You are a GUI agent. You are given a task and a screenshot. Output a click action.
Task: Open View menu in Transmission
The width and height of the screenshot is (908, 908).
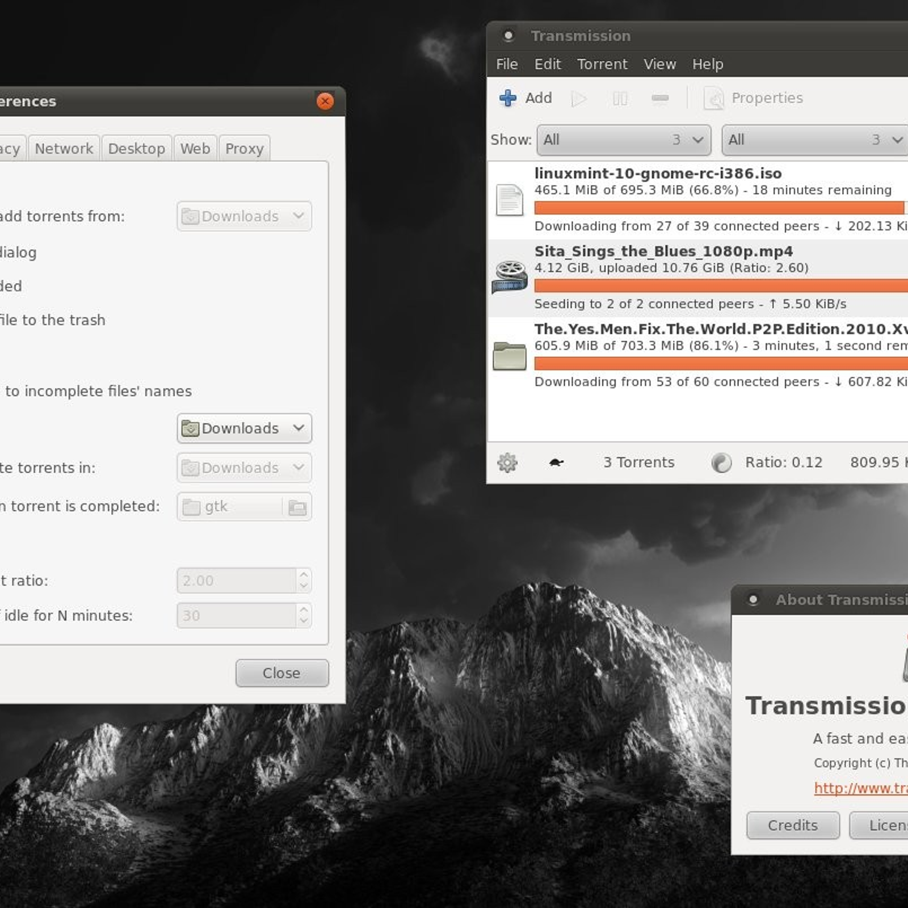[659, 64]
